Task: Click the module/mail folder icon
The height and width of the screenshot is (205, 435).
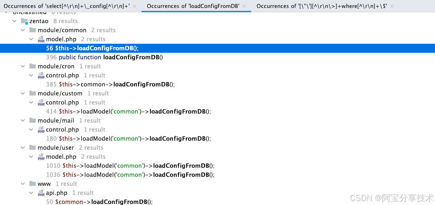Action: (x=33, y=120)
